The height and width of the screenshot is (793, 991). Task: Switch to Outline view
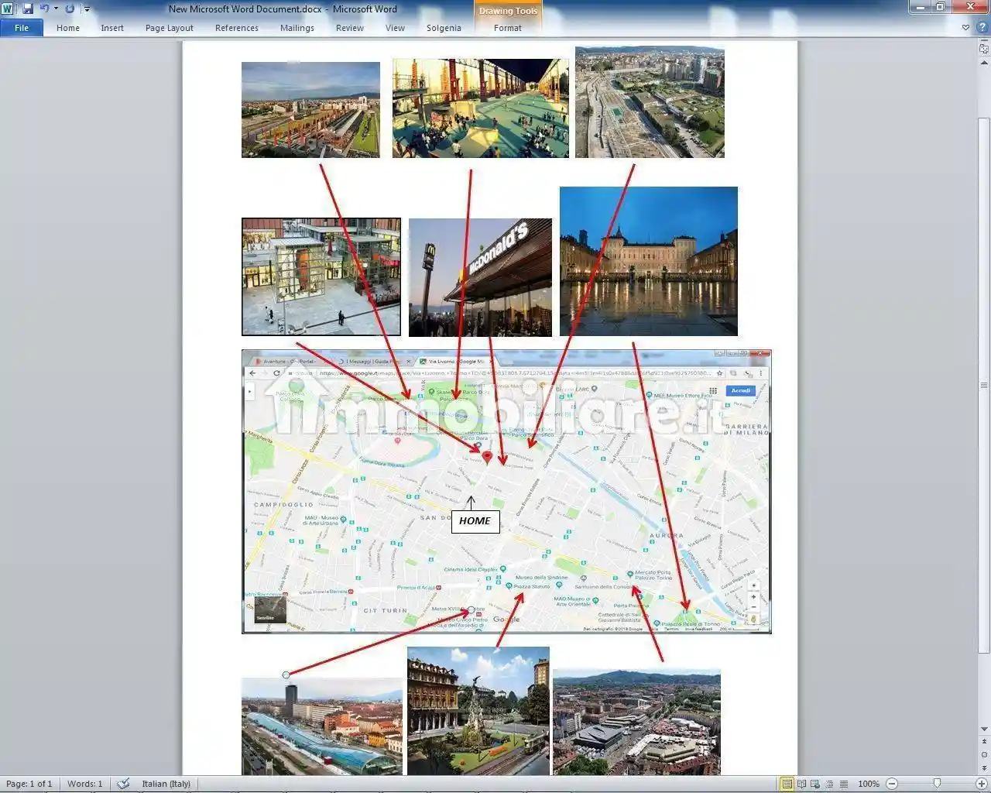pyautogui.click(x=829, y=784)
